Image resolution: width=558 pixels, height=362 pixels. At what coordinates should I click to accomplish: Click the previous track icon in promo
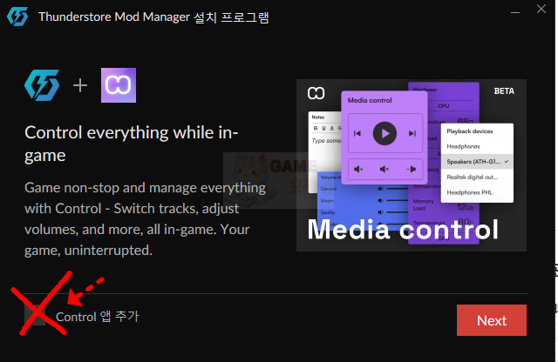pyautogui.click(x=357, y=133)
